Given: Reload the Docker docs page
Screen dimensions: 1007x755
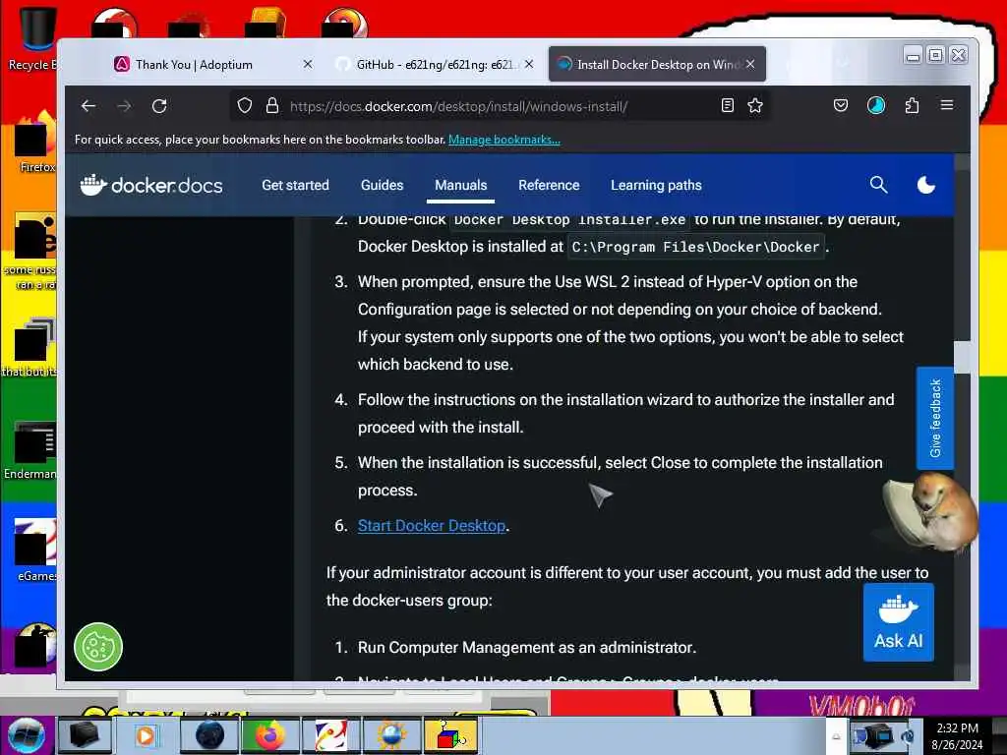Looking at the screenshot, I should pyautogui.click(x=159, y=106).
